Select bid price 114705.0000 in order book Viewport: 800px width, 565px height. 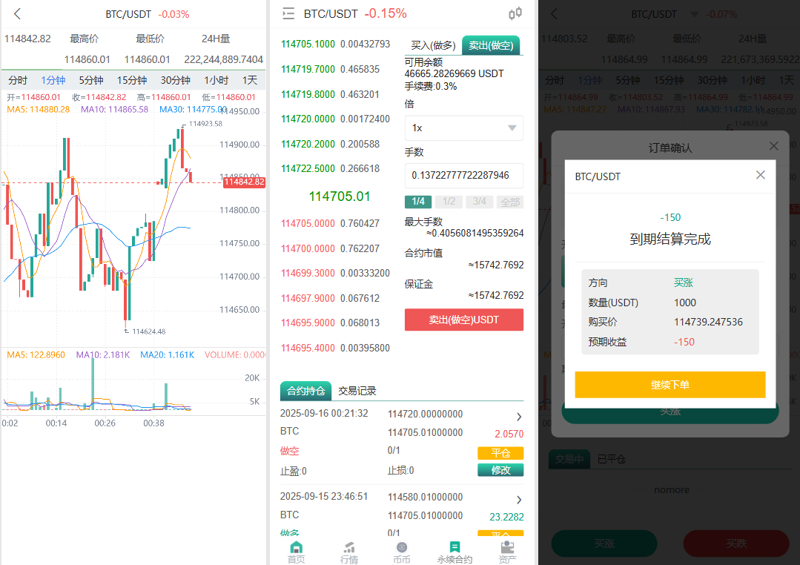coord(308,223)
